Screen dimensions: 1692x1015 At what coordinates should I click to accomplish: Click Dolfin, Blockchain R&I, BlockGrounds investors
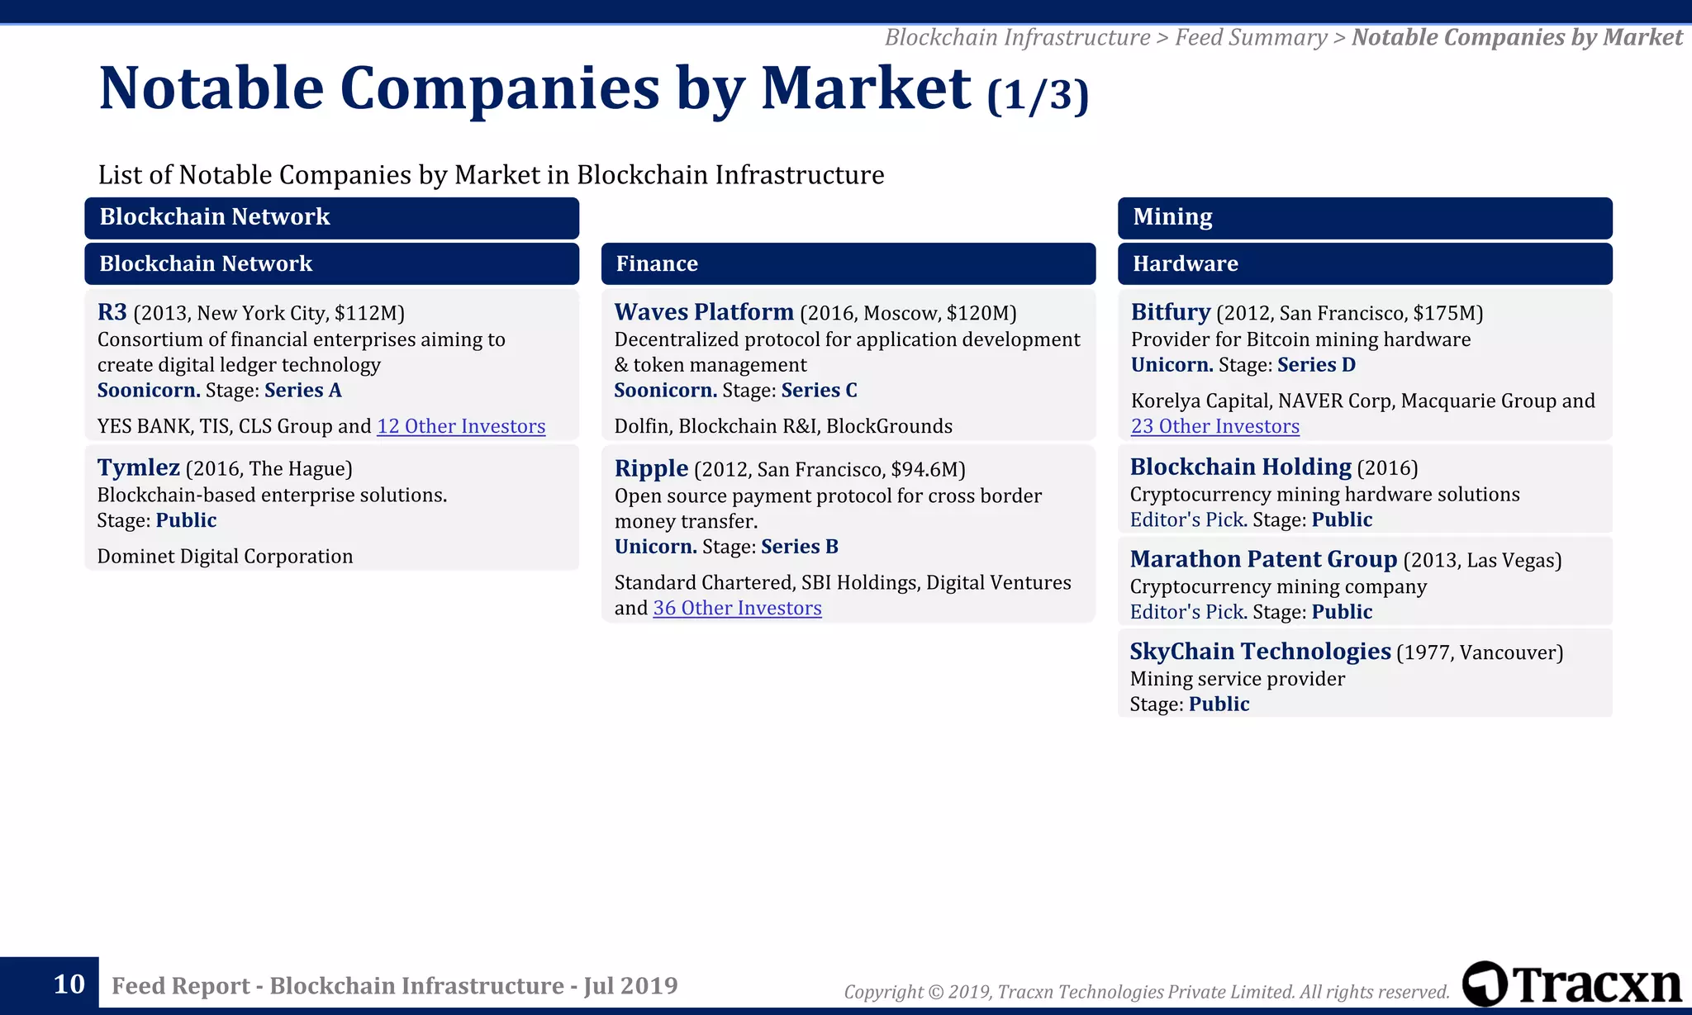pyautogui.click(x=783, y=426)
